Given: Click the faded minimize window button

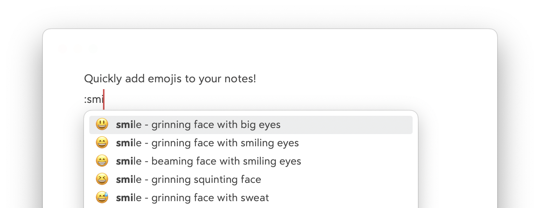Looking at the screenshot, I should coord(78,48).
